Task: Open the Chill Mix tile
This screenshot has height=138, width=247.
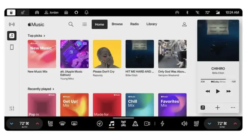Action: click(x=140, y=105)
